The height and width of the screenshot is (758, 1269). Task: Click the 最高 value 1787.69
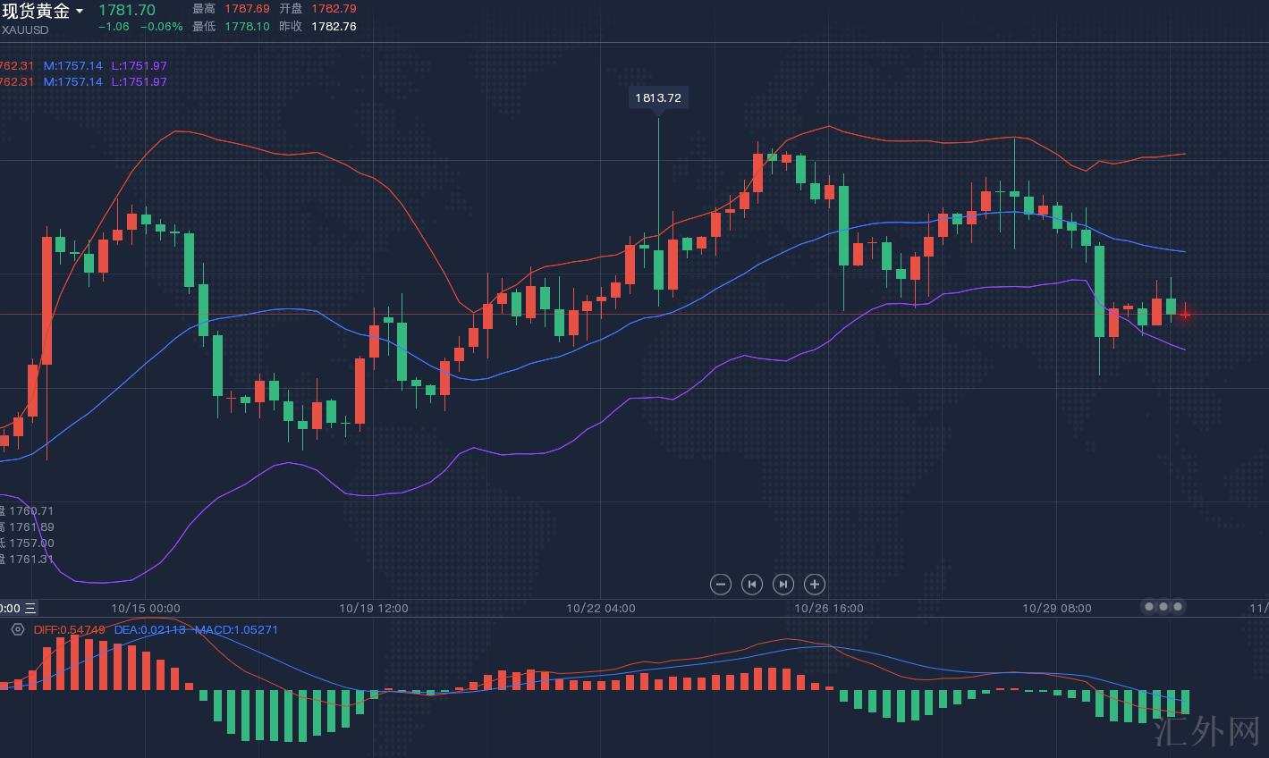[247, 9]
